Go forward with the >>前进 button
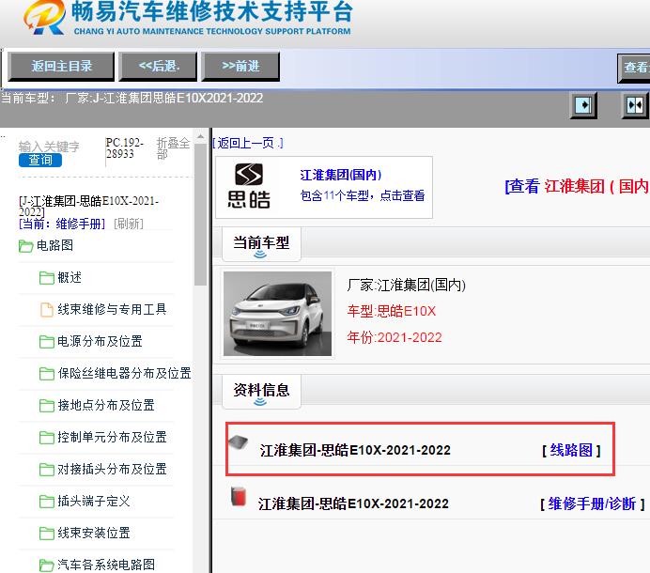 pos(240,66)
